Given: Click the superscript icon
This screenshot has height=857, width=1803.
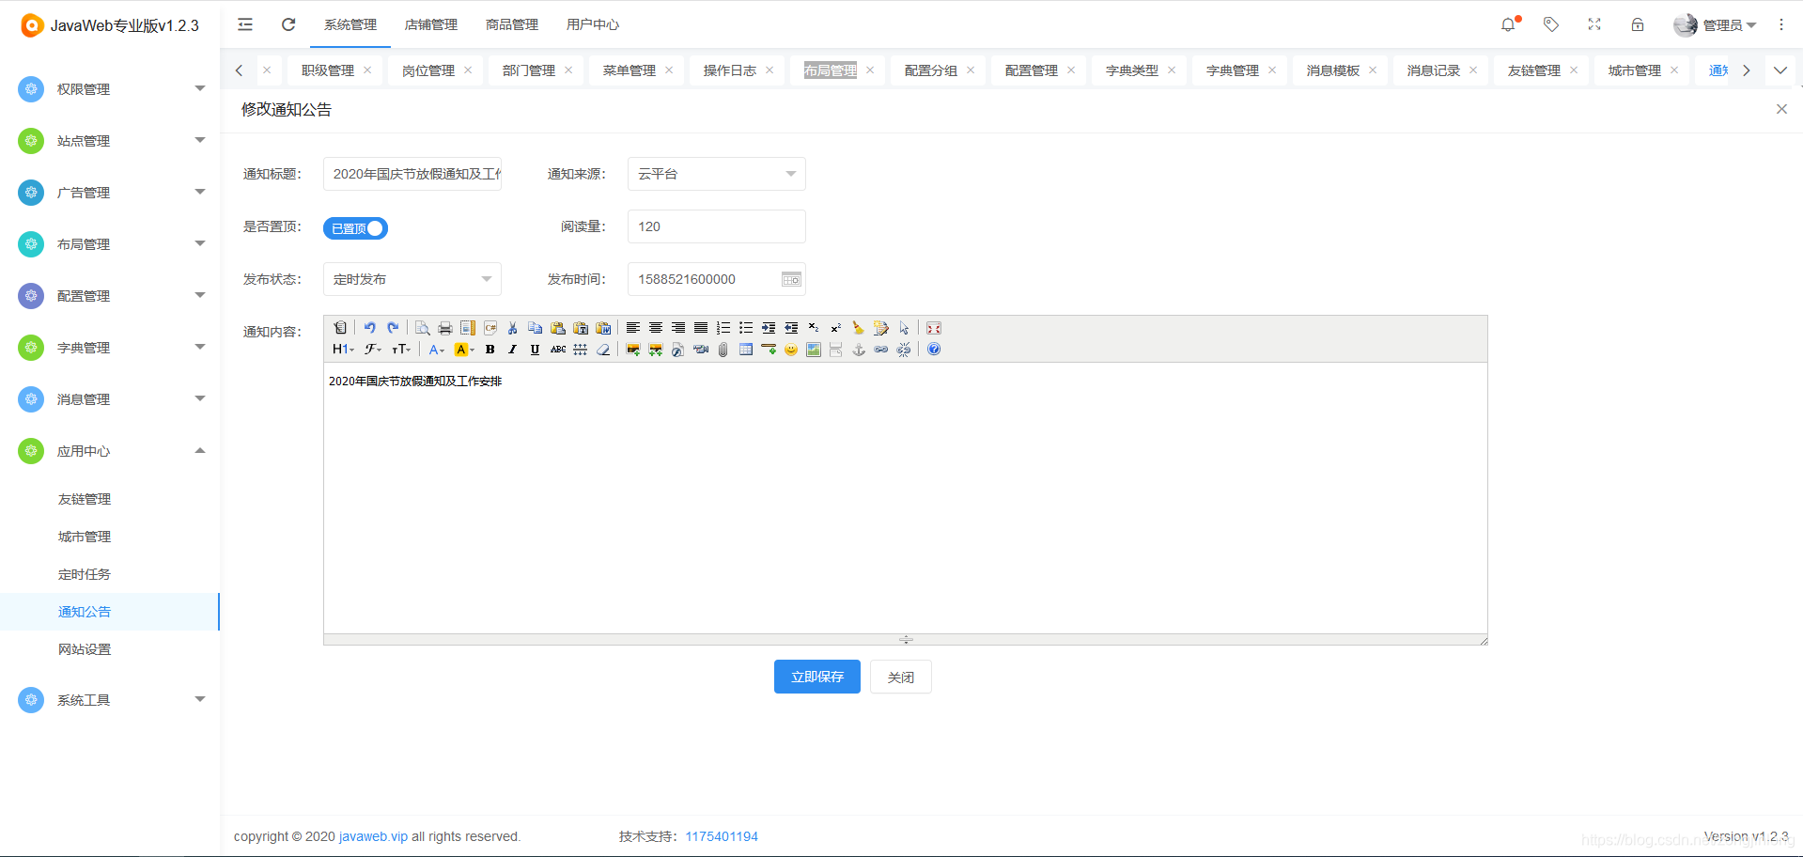Looking at the screenshot, I should click(836, 328).
